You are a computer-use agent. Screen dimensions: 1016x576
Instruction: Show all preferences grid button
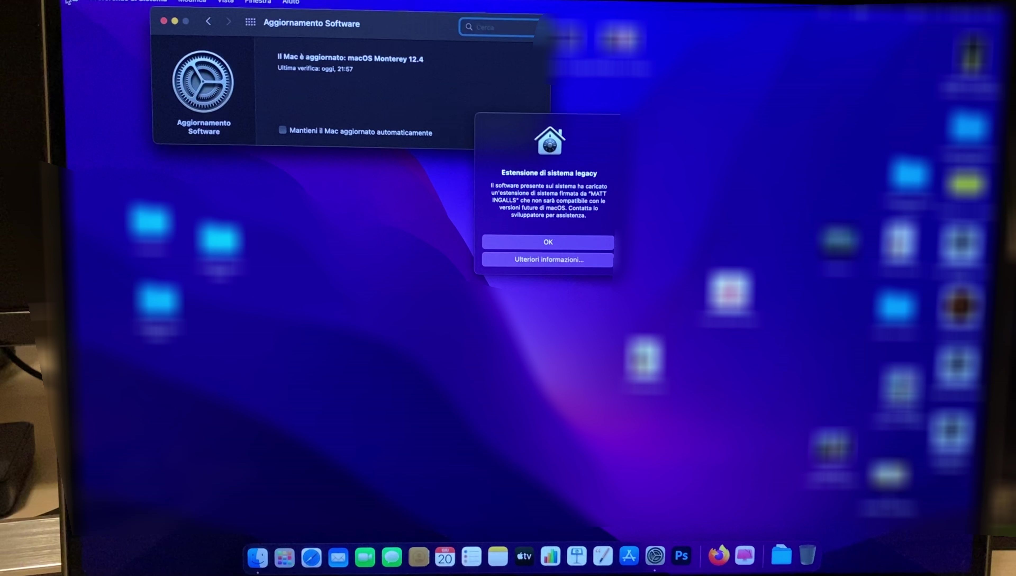(x=250, y=22)
